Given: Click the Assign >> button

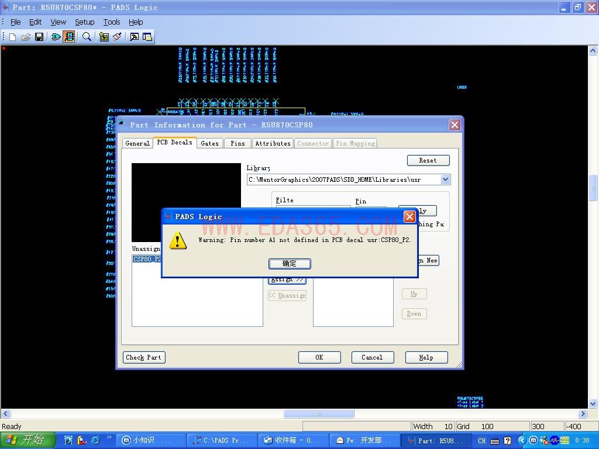Looking at the screenshot, I should (287, 280).
